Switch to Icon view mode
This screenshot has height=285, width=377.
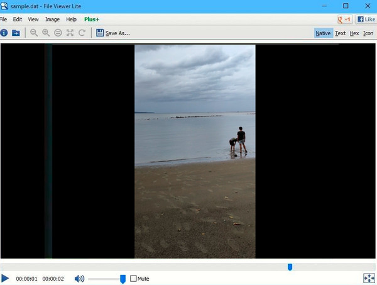pyautogui.click(x=368, y=33)
